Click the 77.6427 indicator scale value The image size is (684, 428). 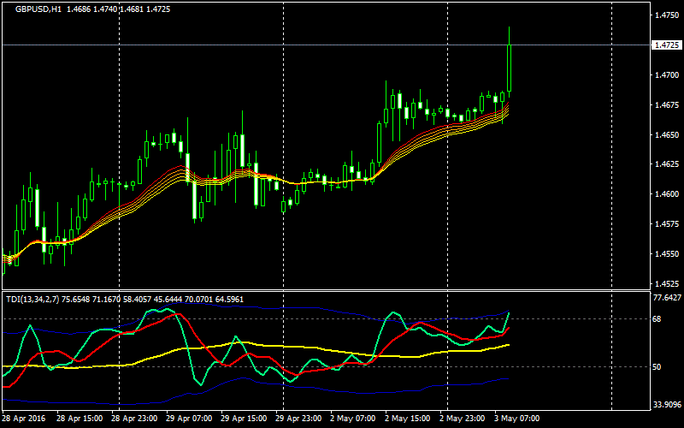pos(667,297)
